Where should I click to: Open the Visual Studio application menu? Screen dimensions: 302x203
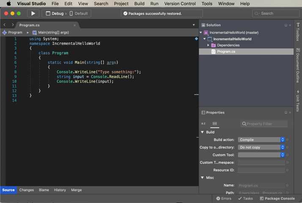31,3
